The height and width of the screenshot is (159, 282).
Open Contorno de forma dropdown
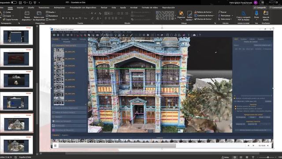pos(204,16)
